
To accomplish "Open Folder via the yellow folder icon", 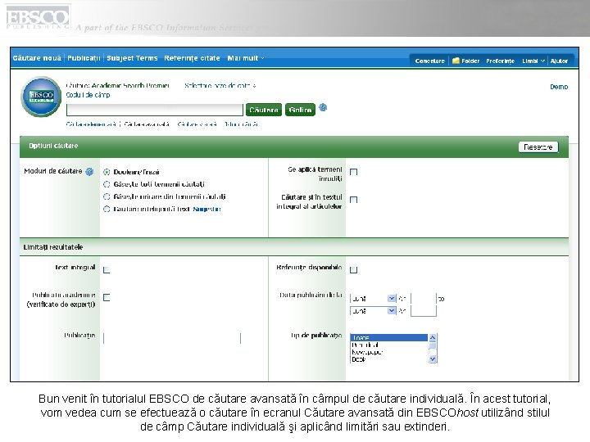I will [x=456, y=61].
